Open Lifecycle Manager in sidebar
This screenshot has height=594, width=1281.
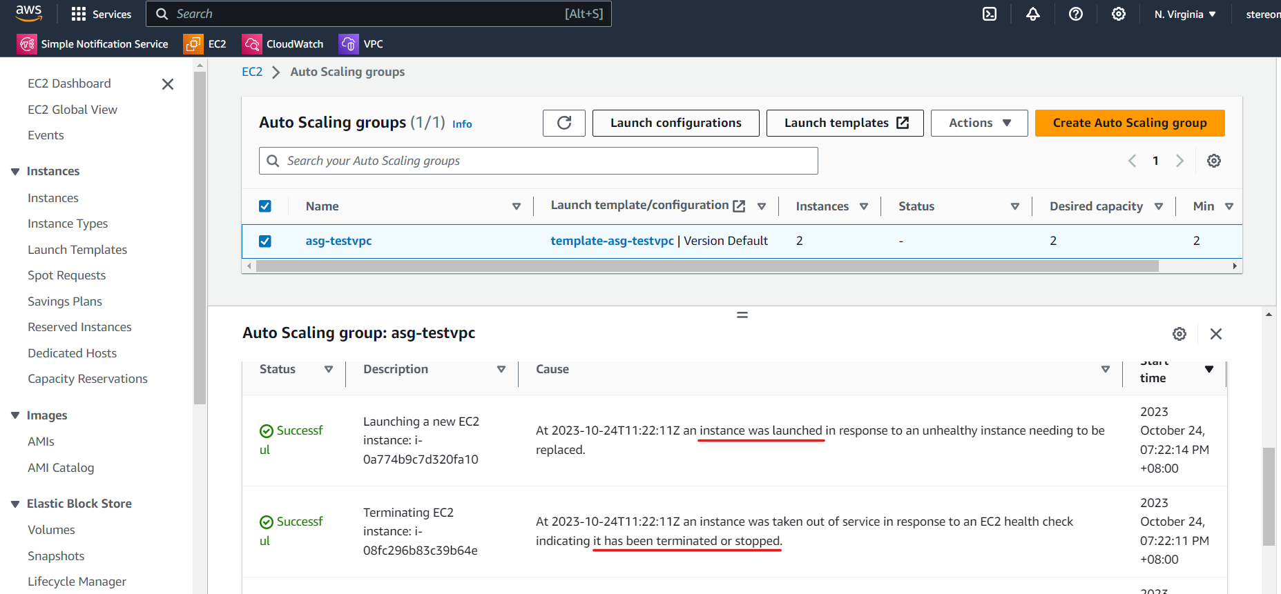coord(77,582)
